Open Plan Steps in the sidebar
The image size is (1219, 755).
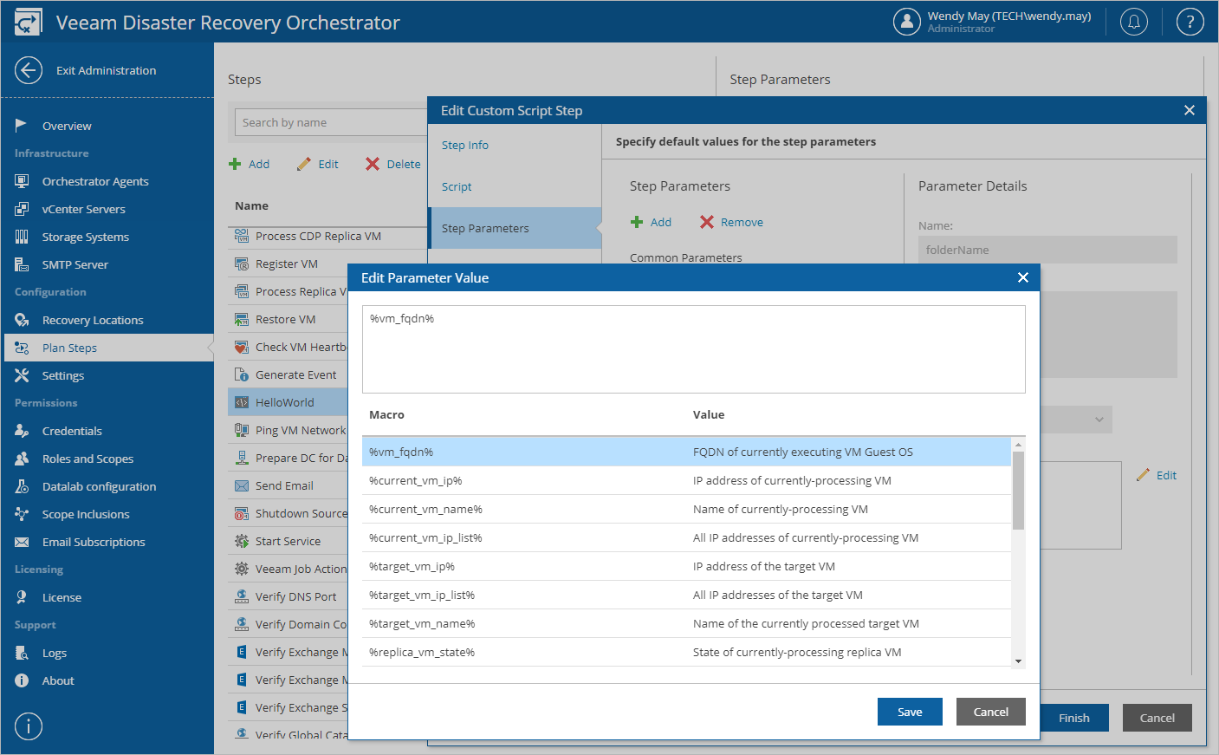click(x=107, y=348)
